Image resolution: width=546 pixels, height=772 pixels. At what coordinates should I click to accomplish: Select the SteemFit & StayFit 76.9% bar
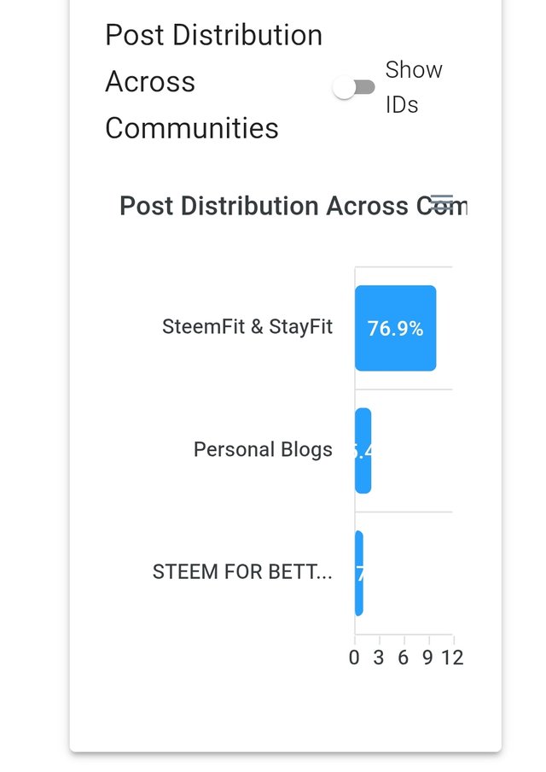click(396, 328)
